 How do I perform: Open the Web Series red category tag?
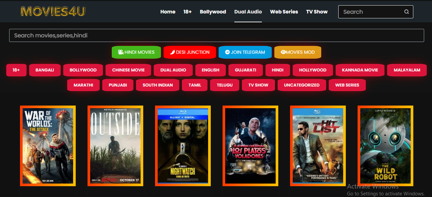click(347, 85)
